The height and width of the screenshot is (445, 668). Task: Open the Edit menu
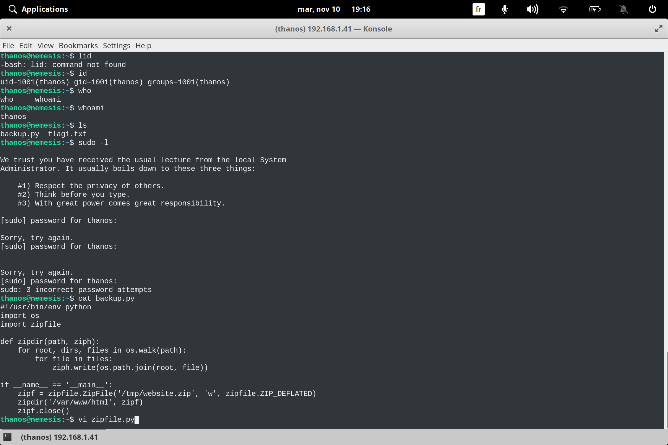pos(26,45)
